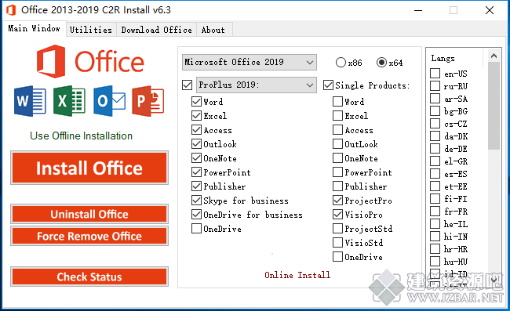Check the fi-FI language checkbox
This screenshot has width=510, height=311.
point(435,199)
